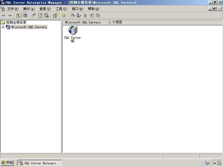
Task: Open the 窗口(W) menu
Action: [77, 9]
